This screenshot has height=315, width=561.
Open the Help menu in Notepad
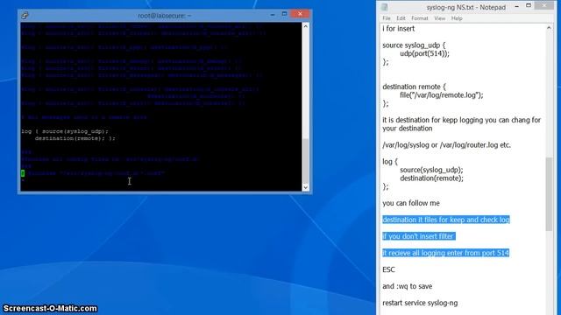point(457,18)
